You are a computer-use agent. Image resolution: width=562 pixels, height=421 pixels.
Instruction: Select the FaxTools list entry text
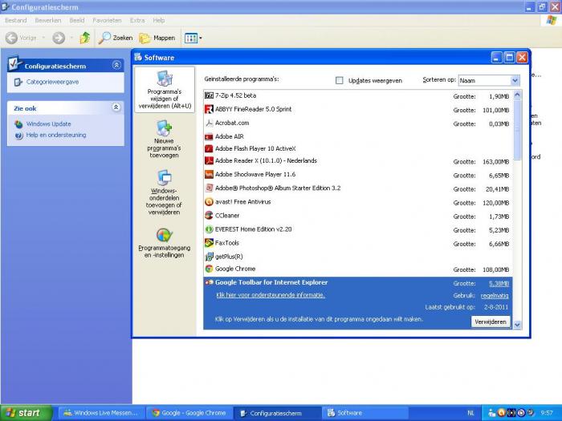(x=227, y=243)
